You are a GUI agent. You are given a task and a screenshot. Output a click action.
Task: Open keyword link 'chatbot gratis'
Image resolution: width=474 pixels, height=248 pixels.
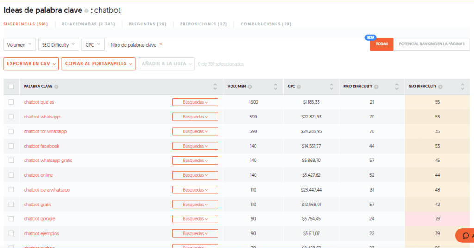[x=37, y=204]
